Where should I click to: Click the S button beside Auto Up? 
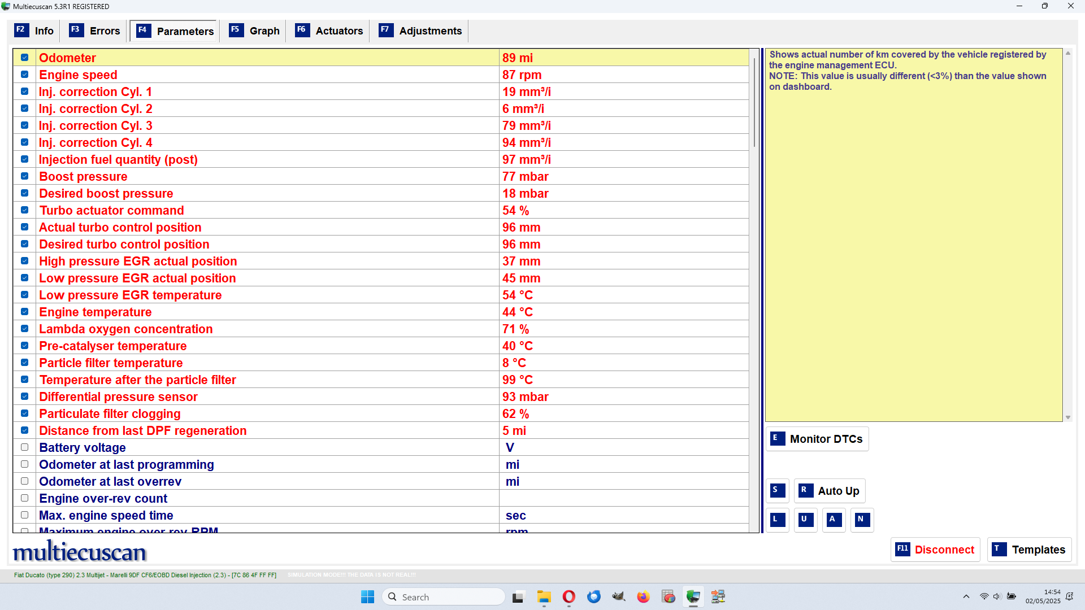coord(778,490)
